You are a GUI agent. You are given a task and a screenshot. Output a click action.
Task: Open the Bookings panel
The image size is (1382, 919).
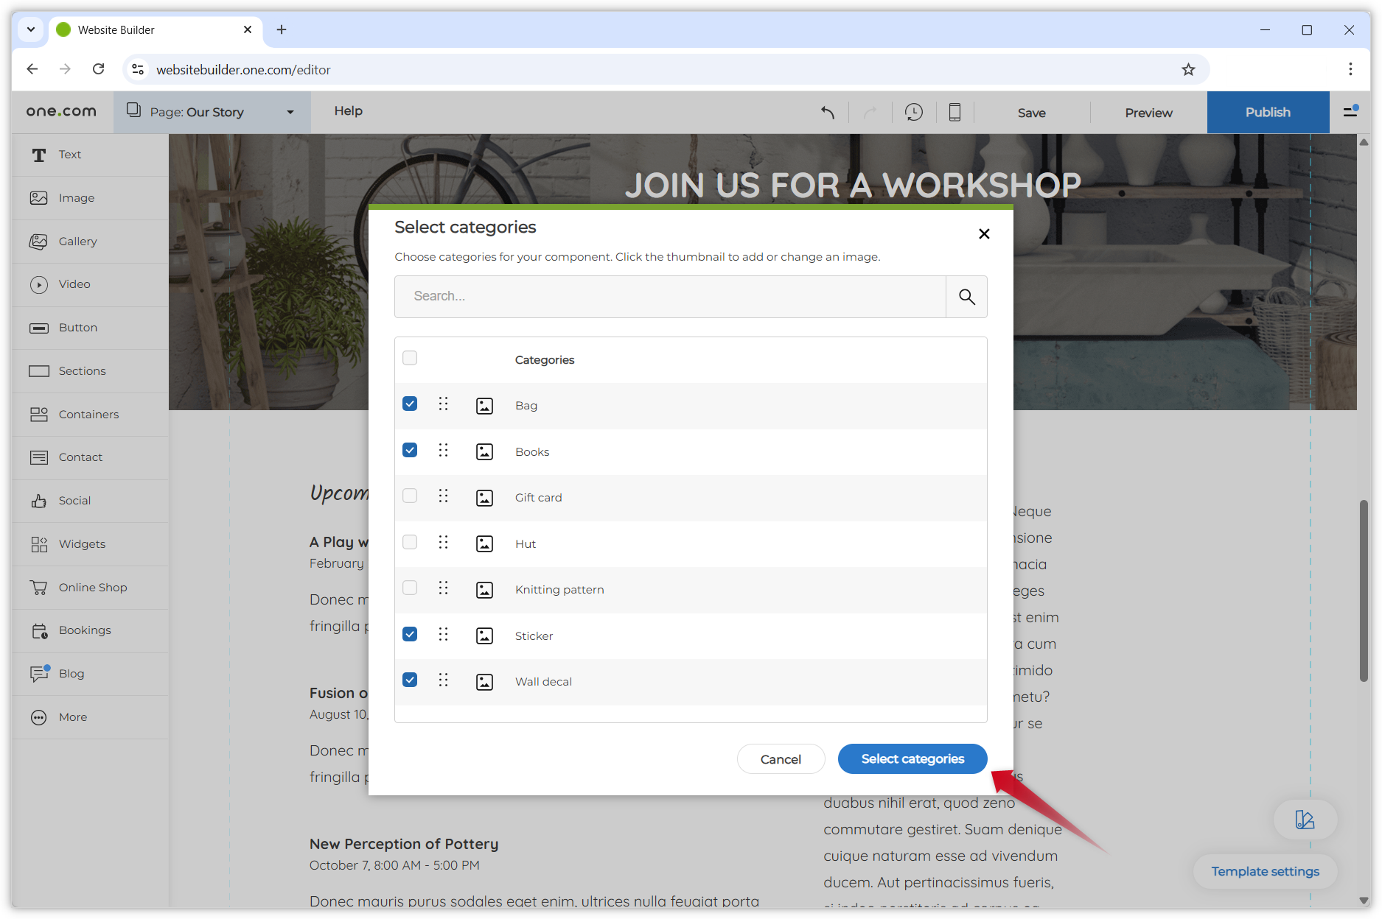click(x=85, y=630)
